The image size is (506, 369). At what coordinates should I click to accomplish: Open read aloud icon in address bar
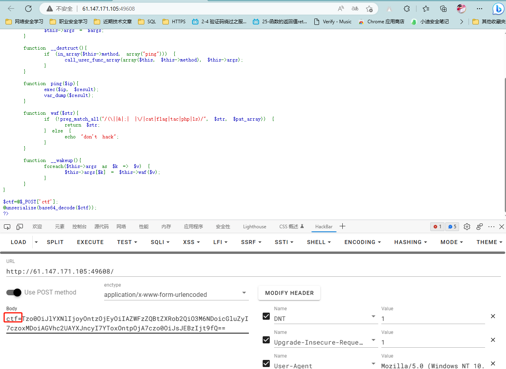341,9
